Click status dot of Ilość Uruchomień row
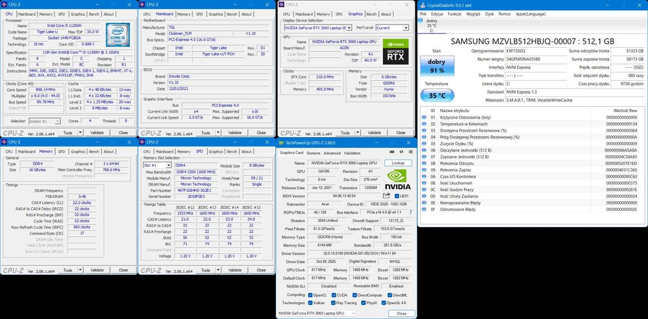 tap(424, 183)
